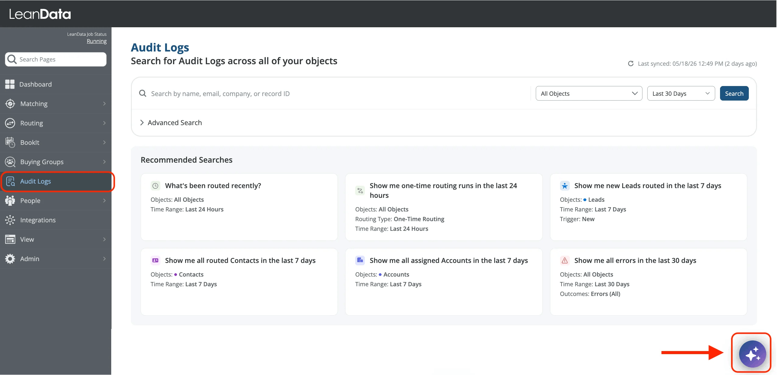Click the People group icon
The height and width of the screenshot is (375, 777).
pos(10,201)
